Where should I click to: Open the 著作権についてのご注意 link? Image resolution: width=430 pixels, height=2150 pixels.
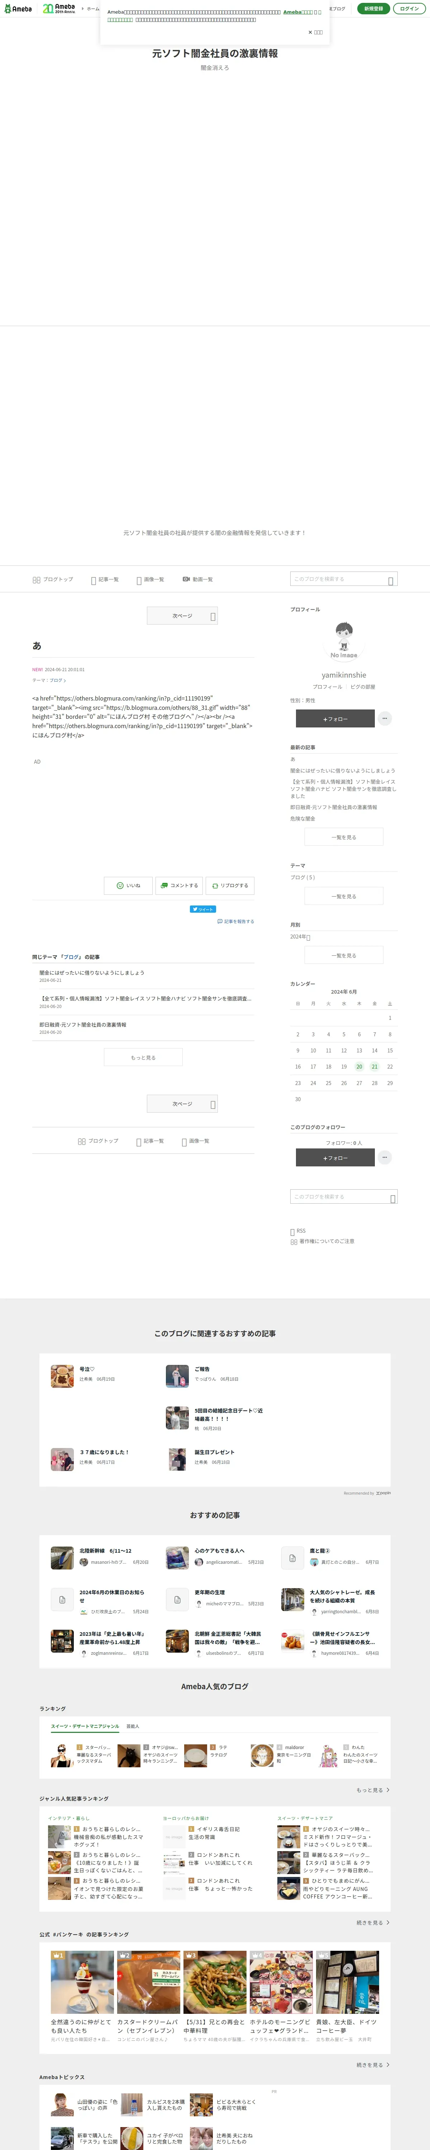tap(322, 1242)
